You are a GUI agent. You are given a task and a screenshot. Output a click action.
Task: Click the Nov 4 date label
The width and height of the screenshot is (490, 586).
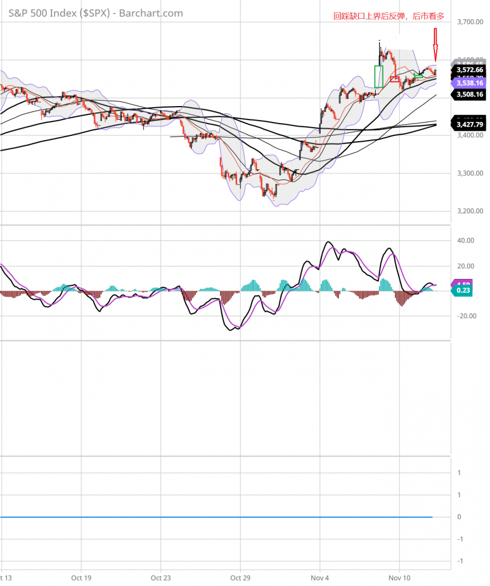click(320, 577)
